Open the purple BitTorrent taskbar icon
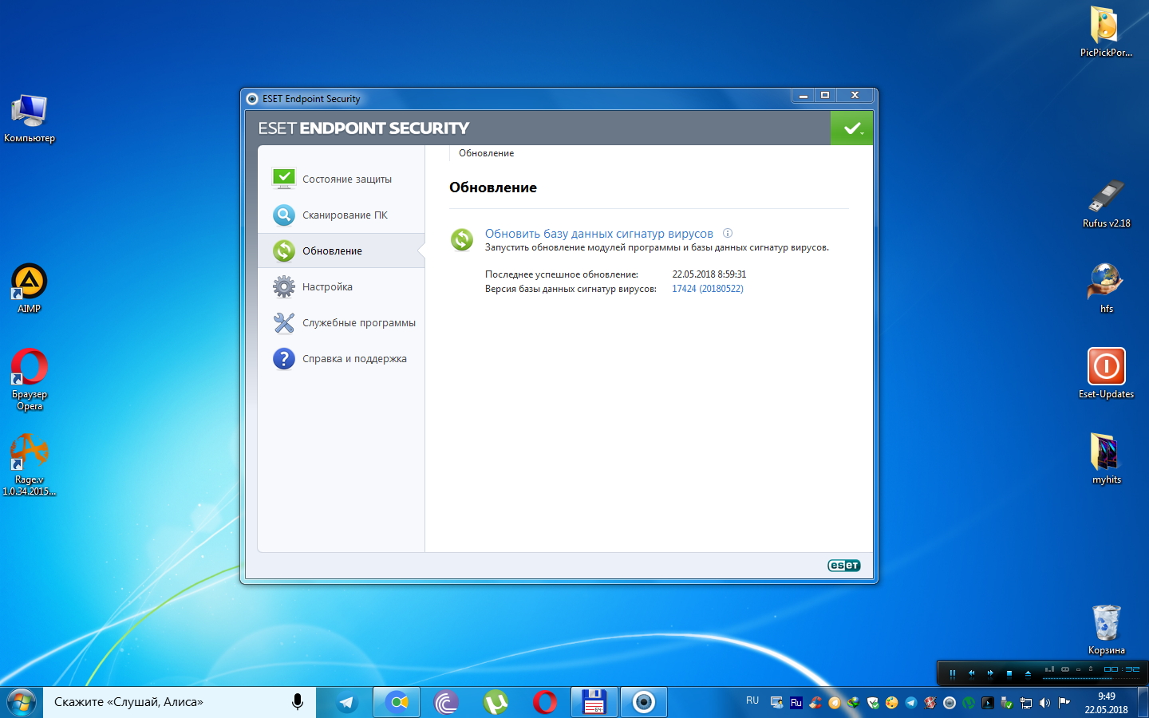1149x718 pixels. tap(446, 703)
